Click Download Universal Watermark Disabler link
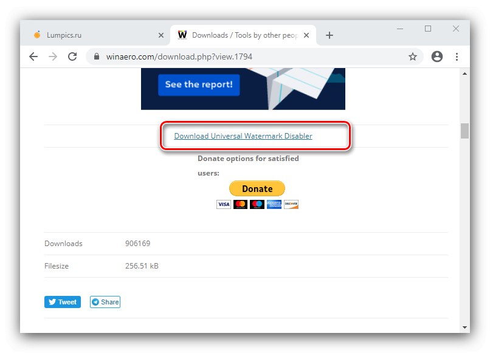Screen dimensions: 490x353 coord(243,136)
